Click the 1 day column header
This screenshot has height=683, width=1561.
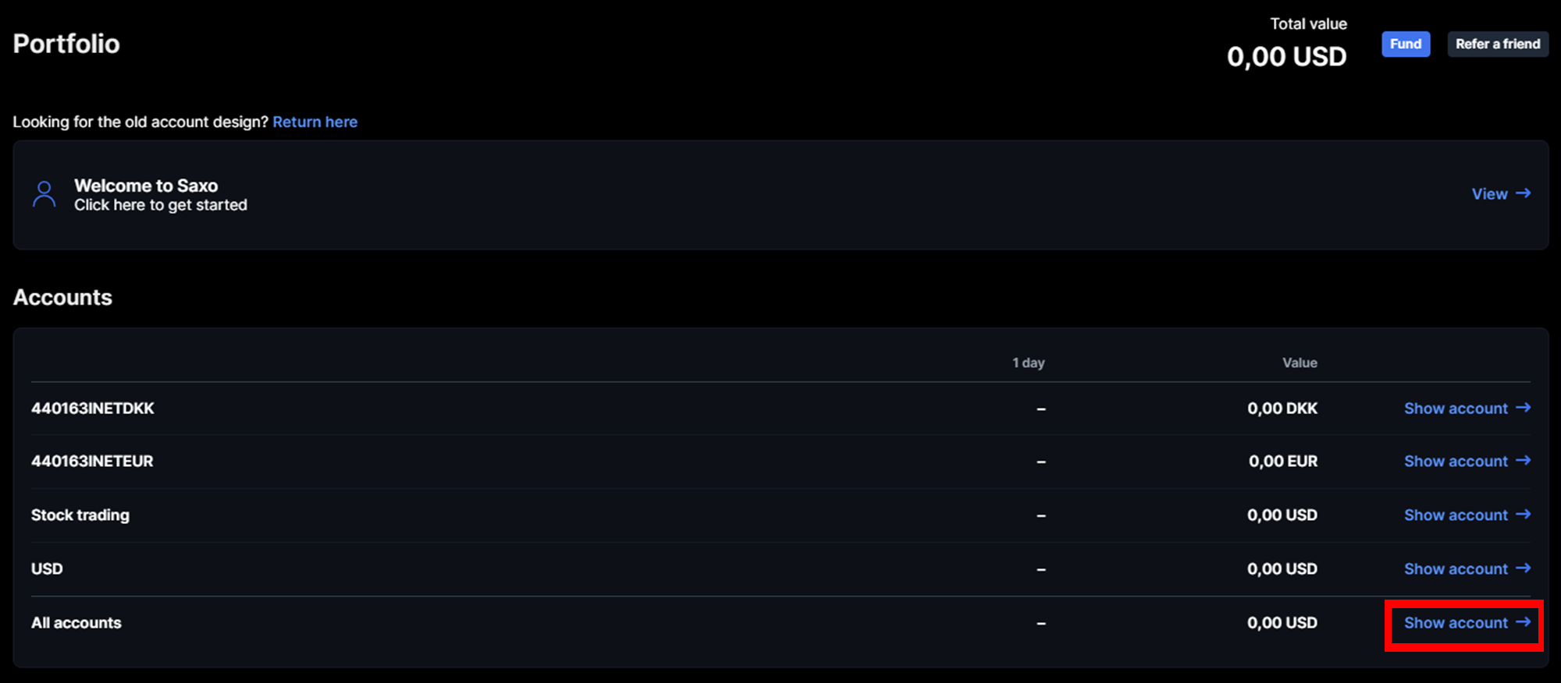point(1028,363)
